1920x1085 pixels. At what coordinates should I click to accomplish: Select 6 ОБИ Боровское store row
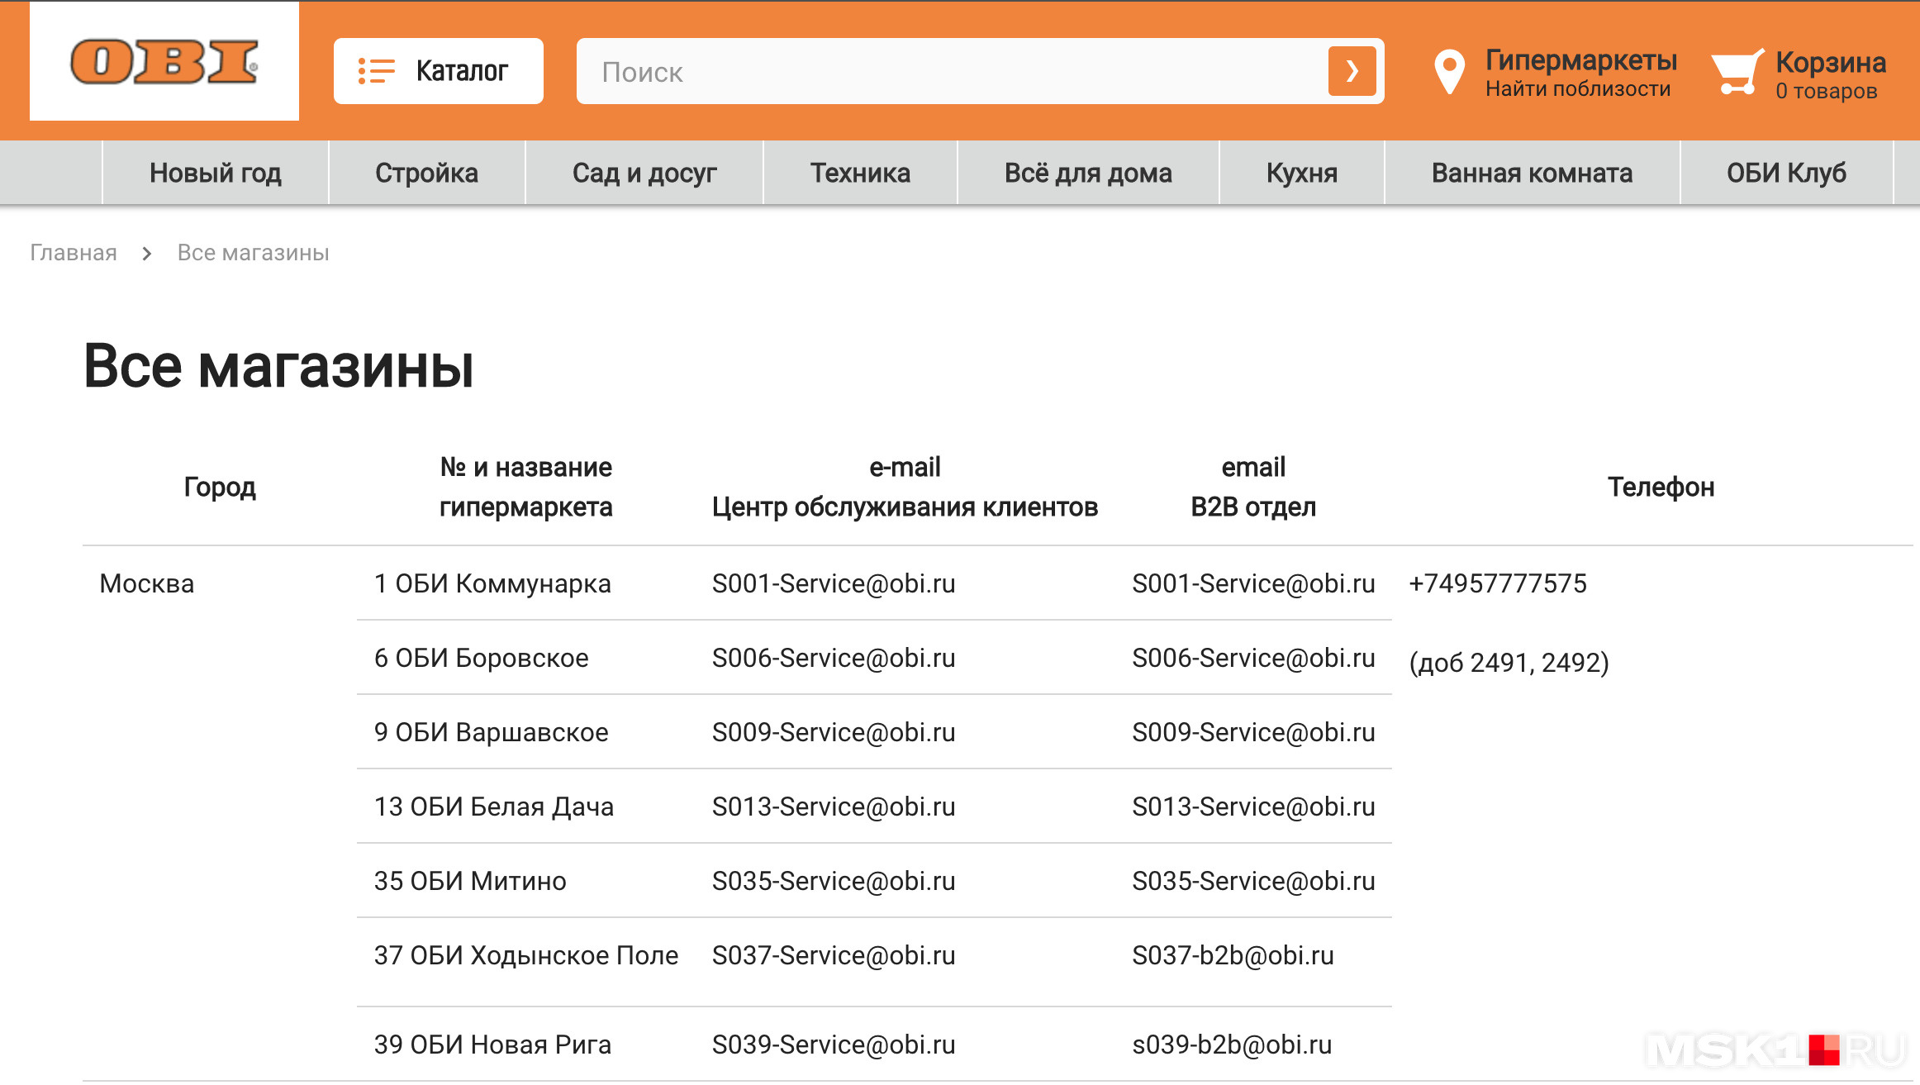tap(481, 658)
